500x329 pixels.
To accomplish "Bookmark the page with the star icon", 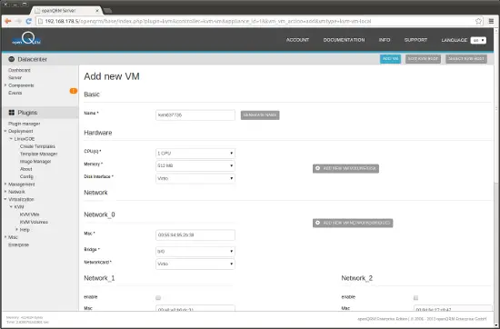I will [x=478, y=21].
